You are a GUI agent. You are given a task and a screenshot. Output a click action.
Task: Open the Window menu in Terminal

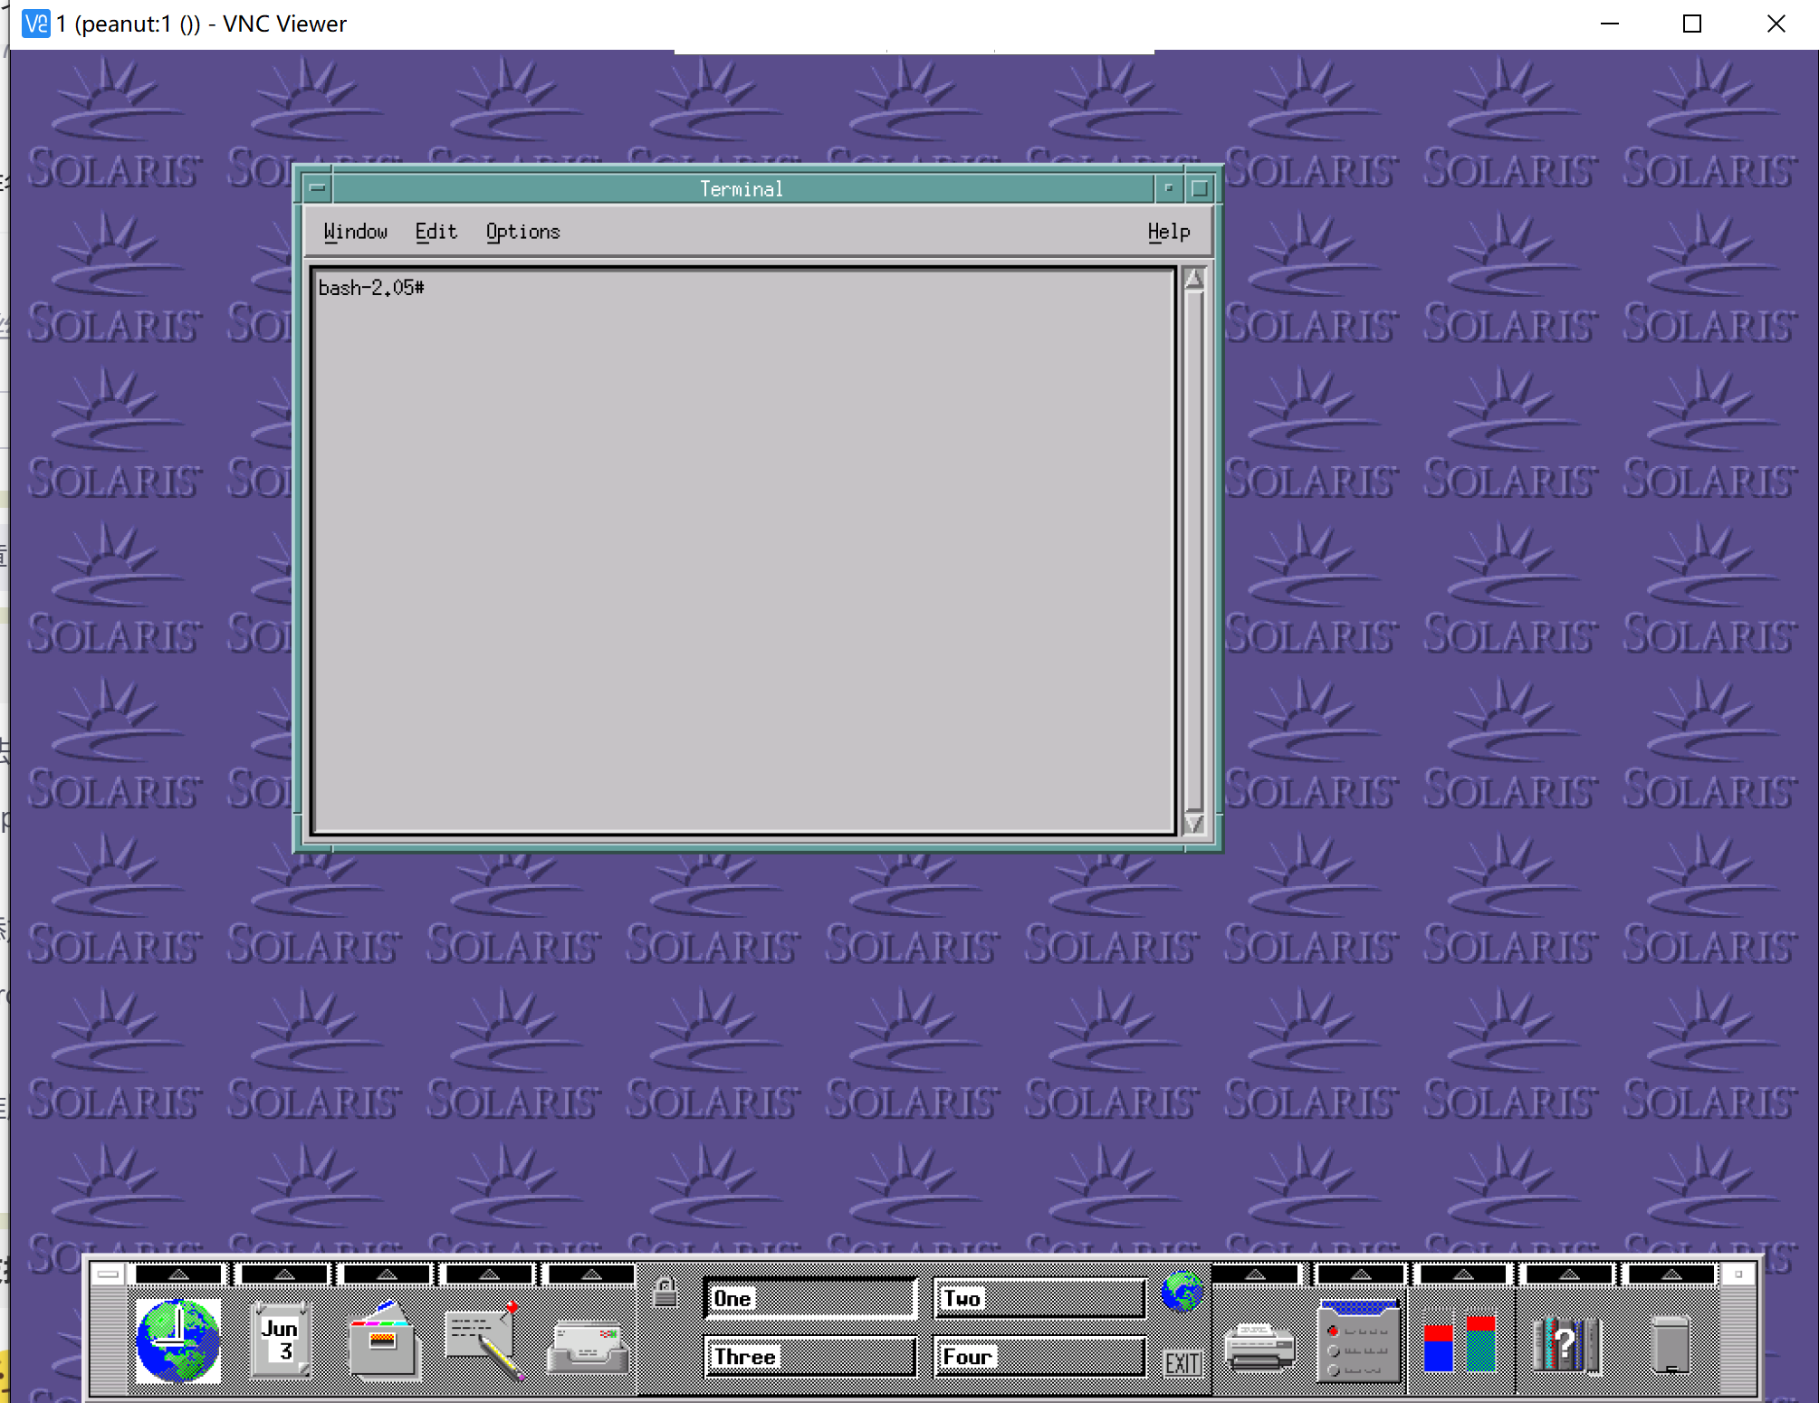pyautogui.click(x=356, y=231)
